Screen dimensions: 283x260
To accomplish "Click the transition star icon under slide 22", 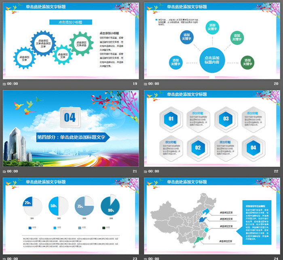I will 146,171.
